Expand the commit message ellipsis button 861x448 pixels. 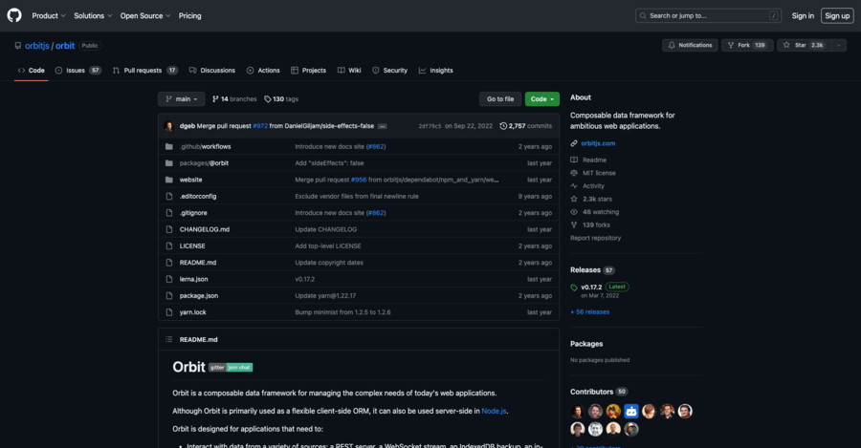(382, 126)
